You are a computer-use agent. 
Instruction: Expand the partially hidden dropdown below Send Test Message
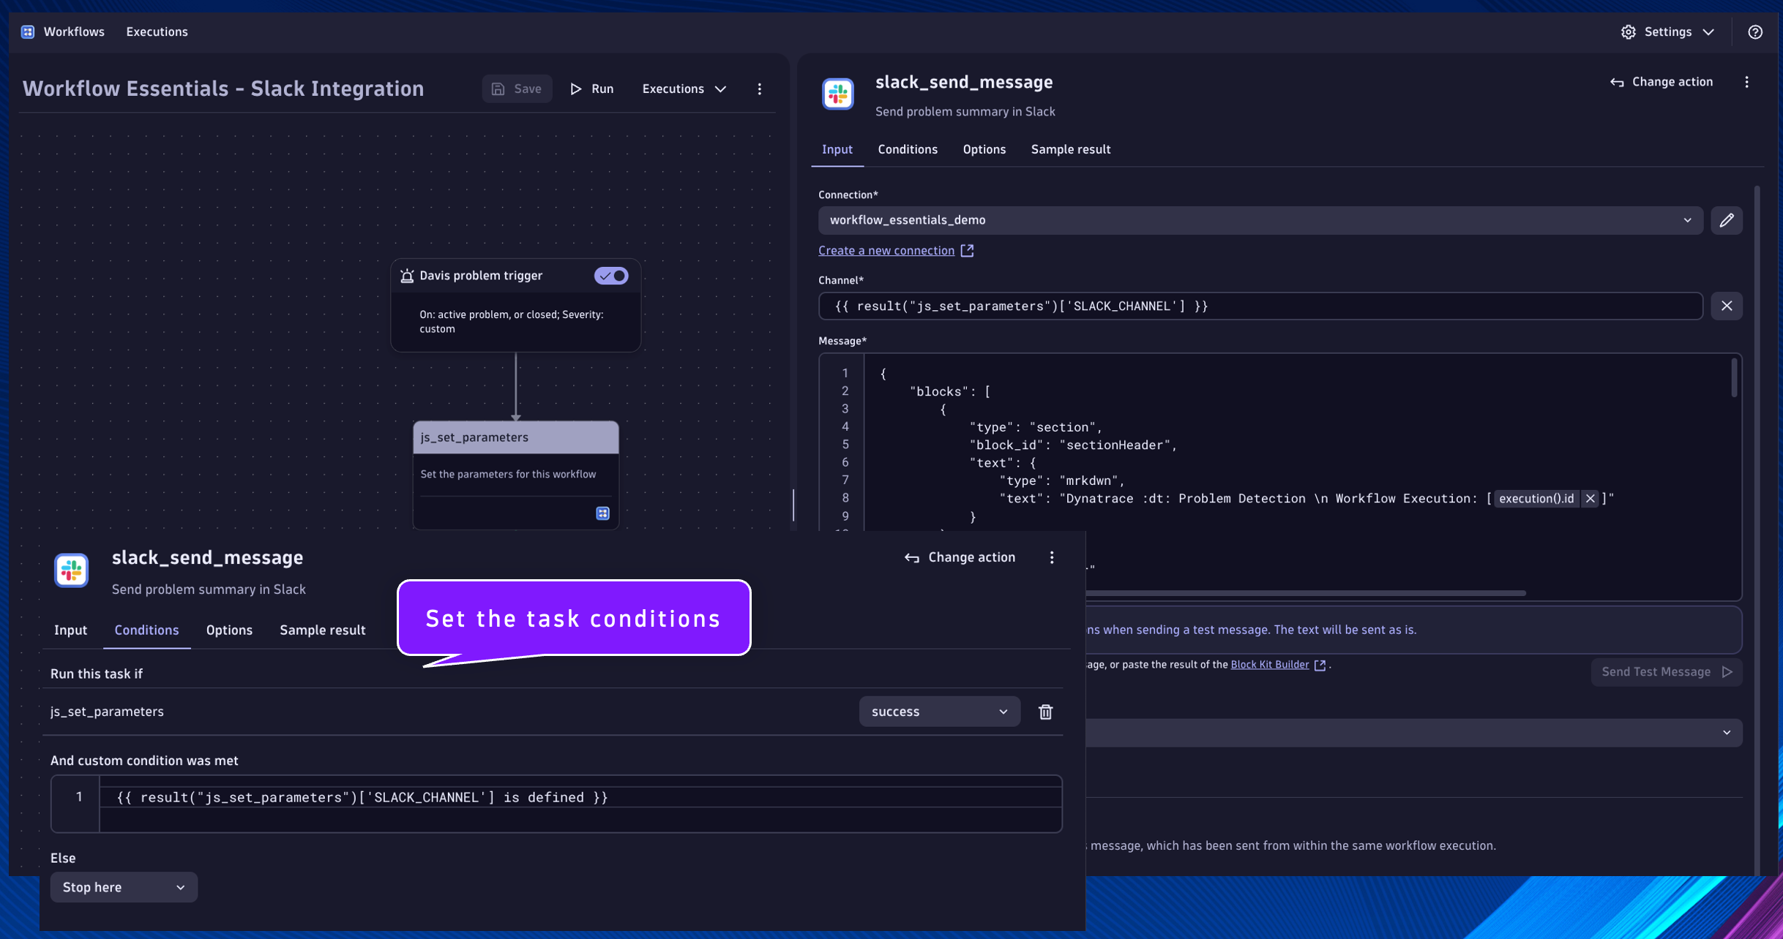pyautogui.click(x=1414, y=733)
